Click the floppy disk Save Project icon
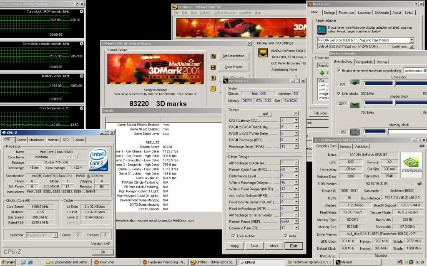The image size is (427, 266). pyautogui.click(x=213, y=67)
